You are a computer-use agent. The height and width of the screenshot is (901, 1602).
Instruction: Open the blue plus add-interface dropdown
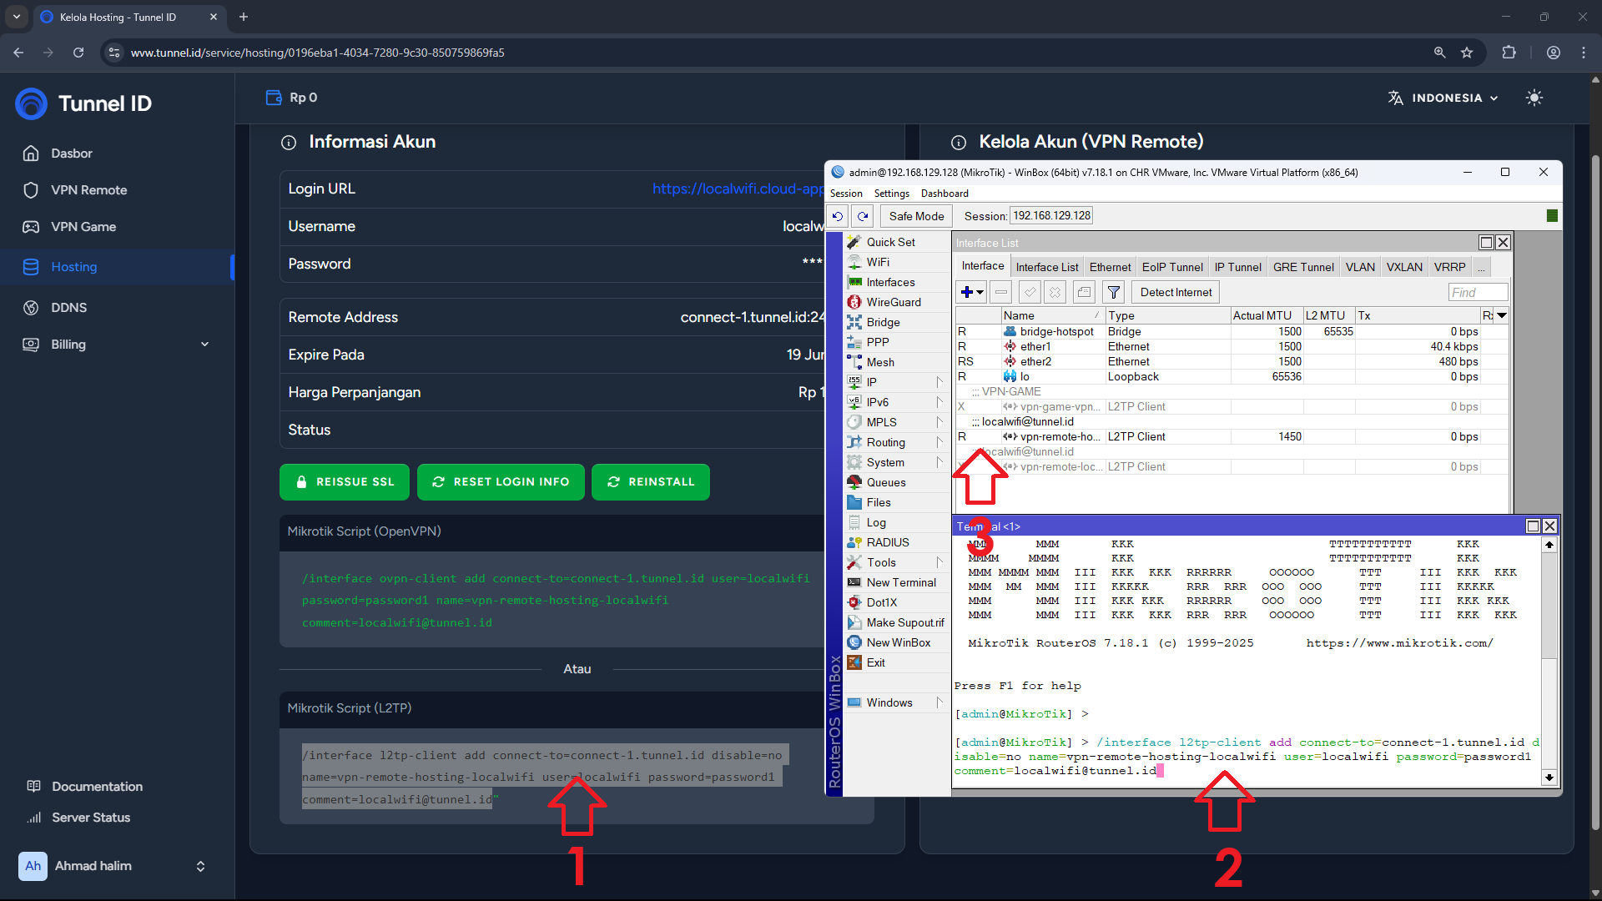pyautogui.click(x=972, y=292)
